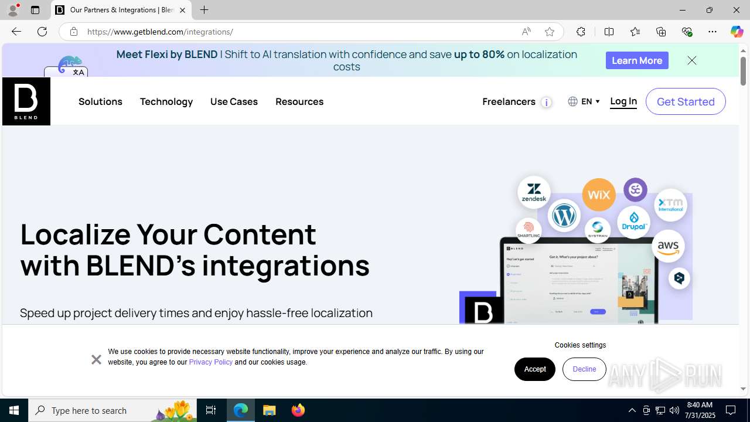This screenshot has height=422, width=750.
Task: Click the info icon next to Freelancers
Action: pyautogui.click(x=546, y=103)
